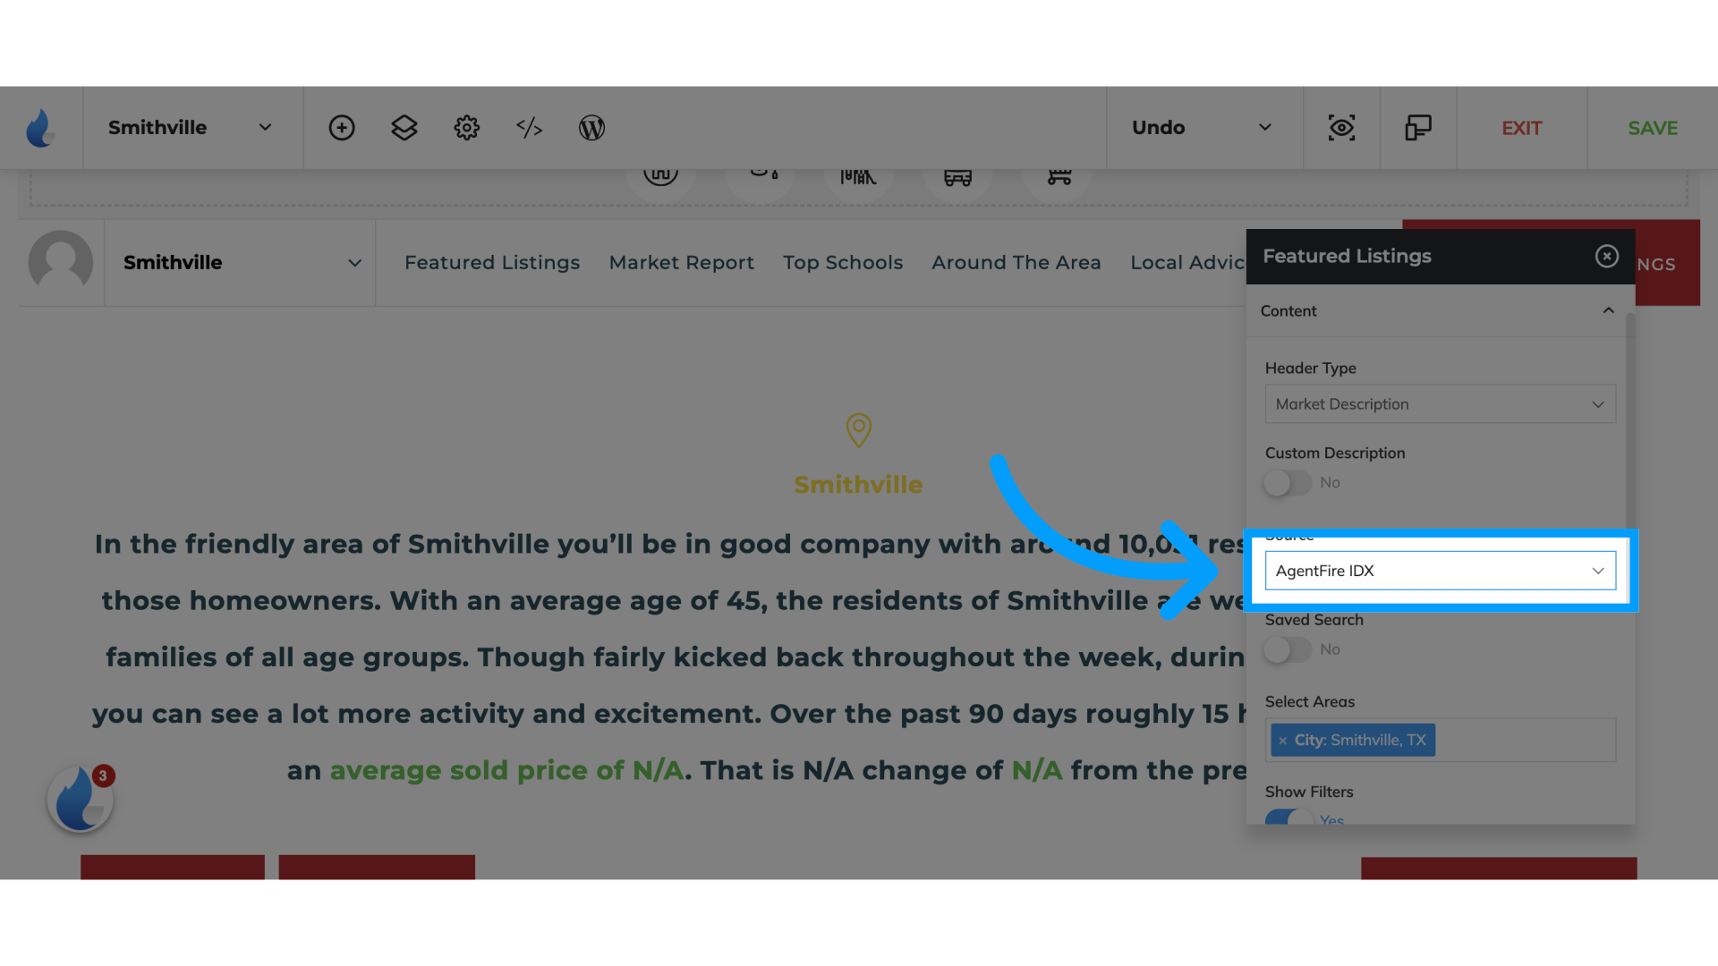Screen dimensions: 1718x966
Task: Click the add new element icon
Action: tap(342, 126)
